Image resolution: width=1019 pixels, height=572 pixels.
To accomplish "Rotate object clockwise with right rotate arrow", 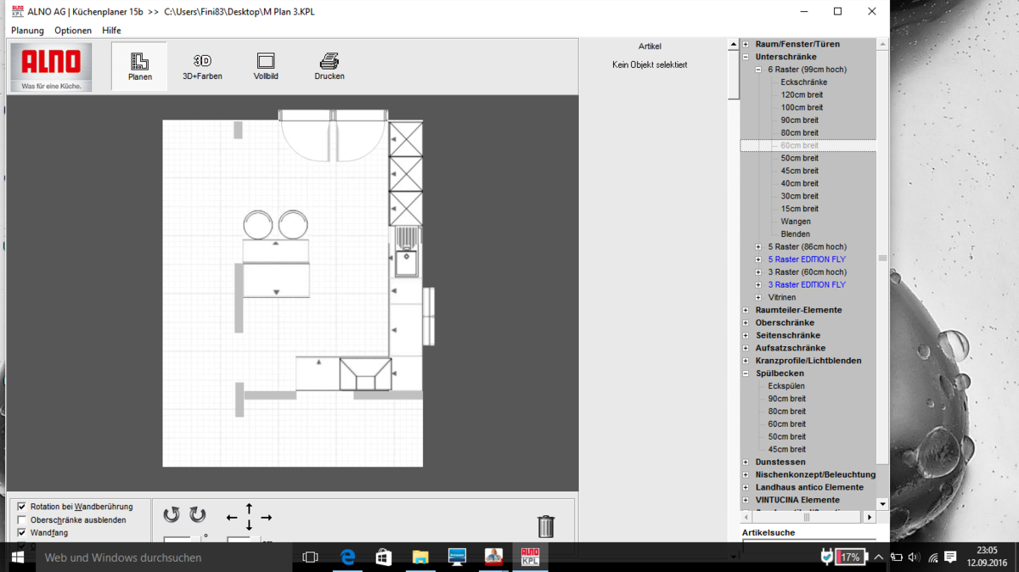I will pyautogui.click(x=198, y=515).
